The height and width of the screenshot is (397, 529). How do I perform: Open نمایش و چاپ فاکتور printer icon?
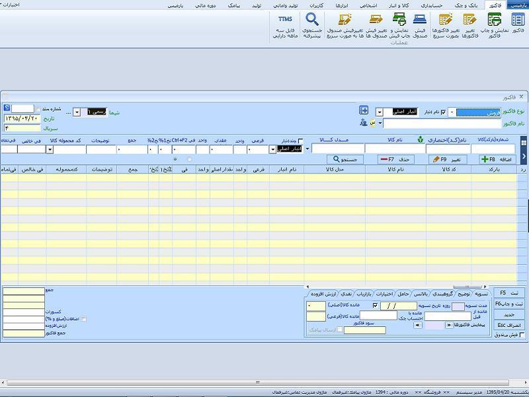(x=494, y=25)
